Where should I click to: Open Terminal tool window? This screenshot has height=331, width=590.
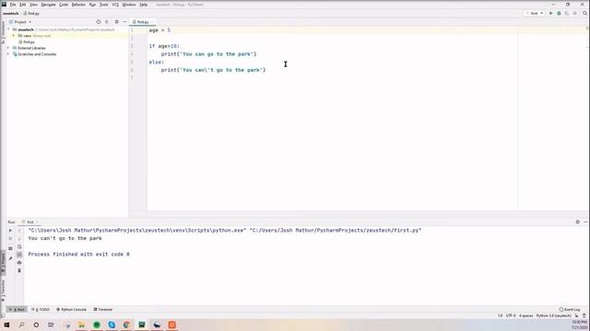pyautogui.click(x=103, y=310)
